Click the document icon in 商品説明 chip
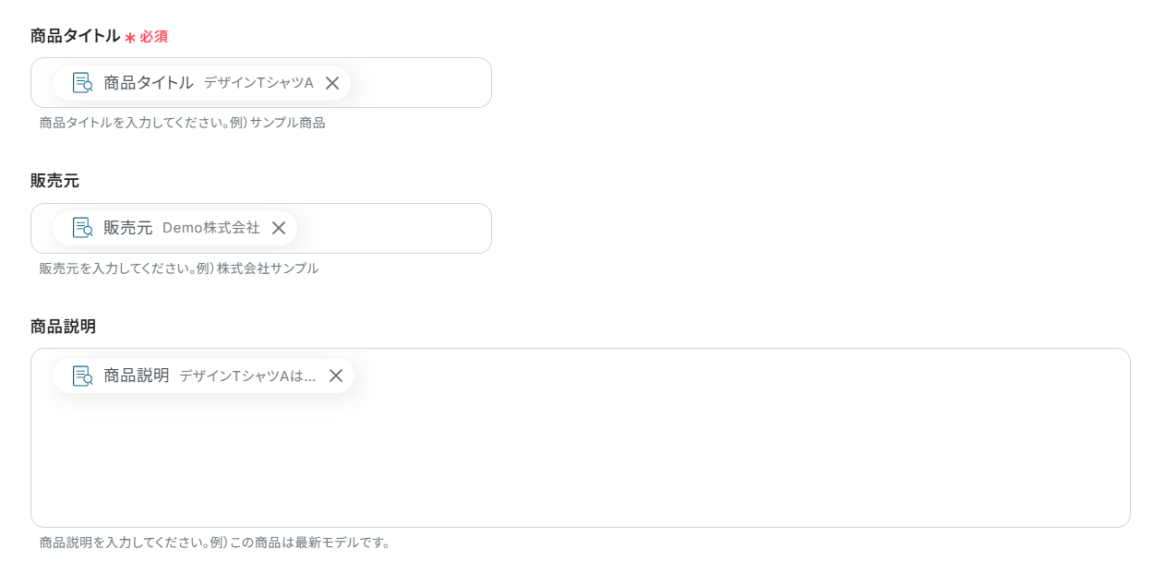Viewport: 1165px width, 573px height. (x=82, y=376)
